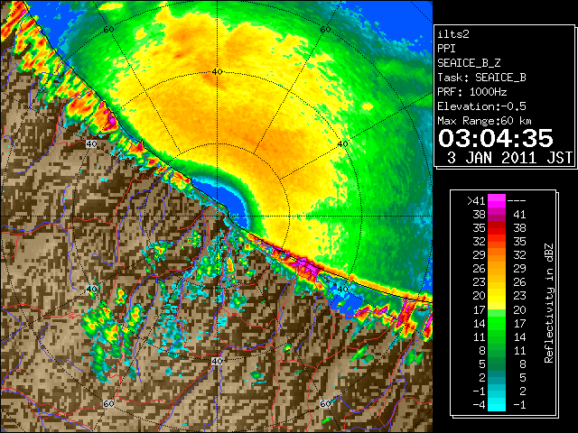
Task: Select the left-column "17" legend value
Action: [x=480, y=309]
